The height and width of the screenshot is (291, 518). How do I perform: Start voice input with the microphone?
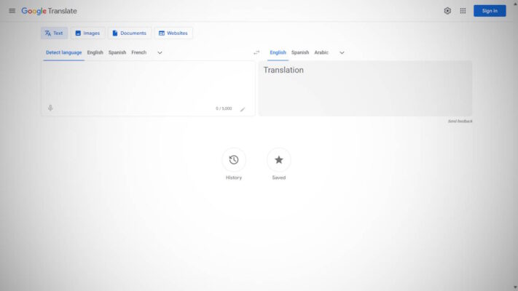coord(50,108)
